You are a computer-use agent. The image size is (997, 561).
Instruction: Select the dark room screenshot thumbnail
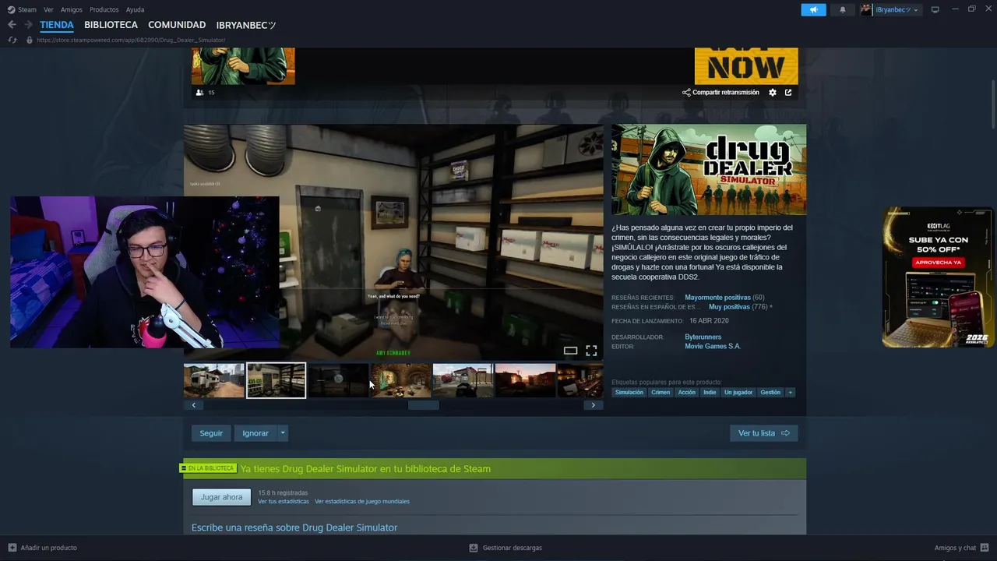coord(339,380)
